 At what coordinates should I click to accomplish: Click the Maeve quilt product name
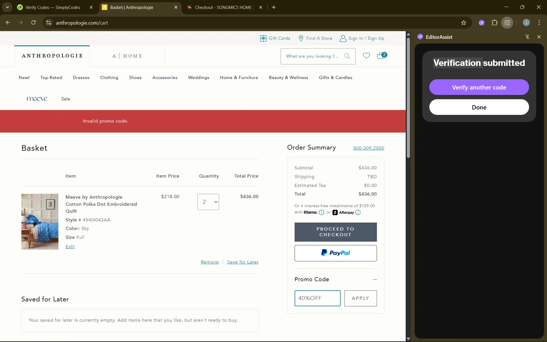(x=101, y=204)
